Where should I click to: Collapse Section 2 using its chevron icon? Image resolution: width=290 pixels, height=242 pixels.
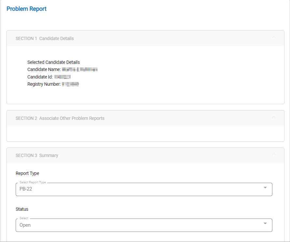(x=274, y=117)
